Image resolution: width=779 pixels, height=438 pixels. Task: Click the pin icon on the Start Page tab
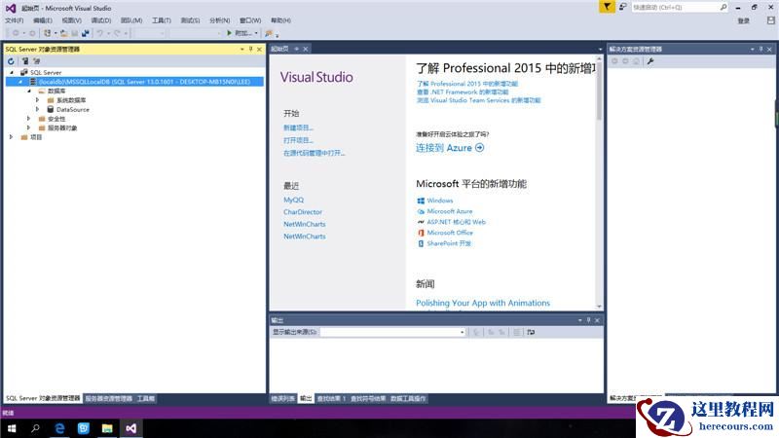pyautogui.click(x=297, y=49)
